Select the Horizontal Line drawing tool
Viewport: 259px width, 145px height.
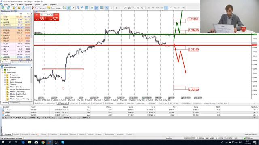tap(121, 8)
